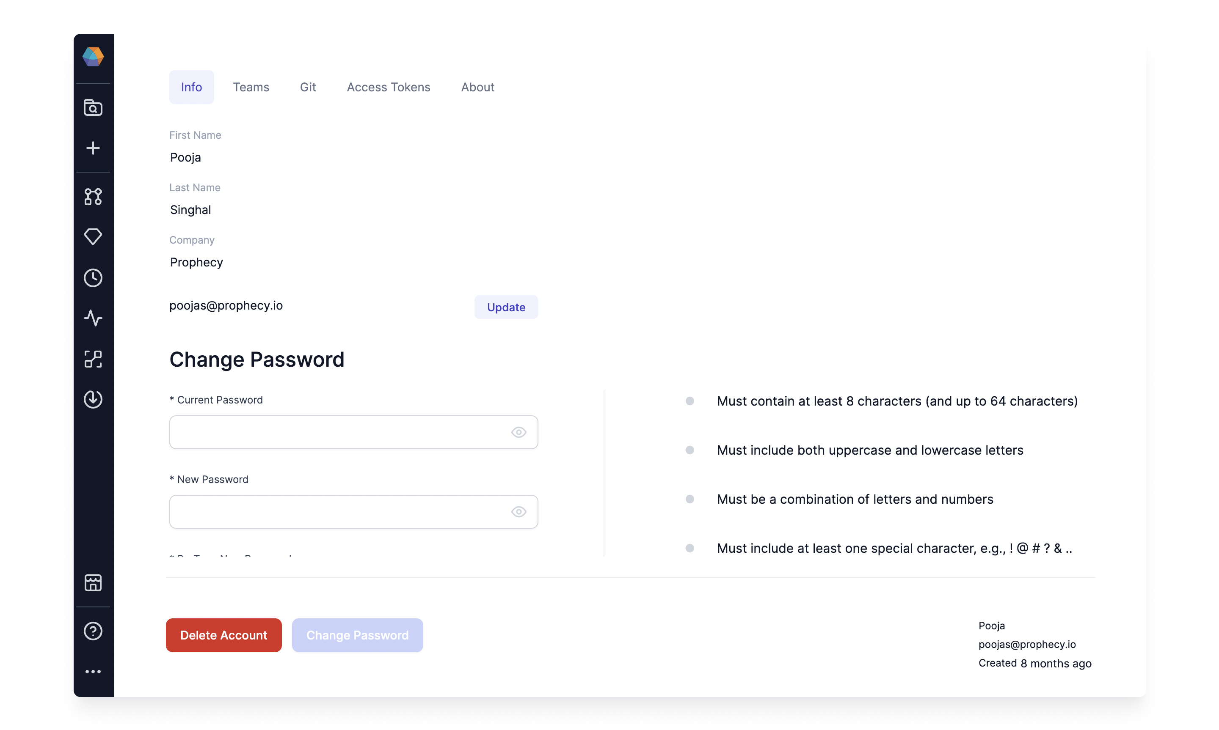Toggle password visibility in New Password field
The width and height of the screenshot is (1219, 730).
[518, 511]
